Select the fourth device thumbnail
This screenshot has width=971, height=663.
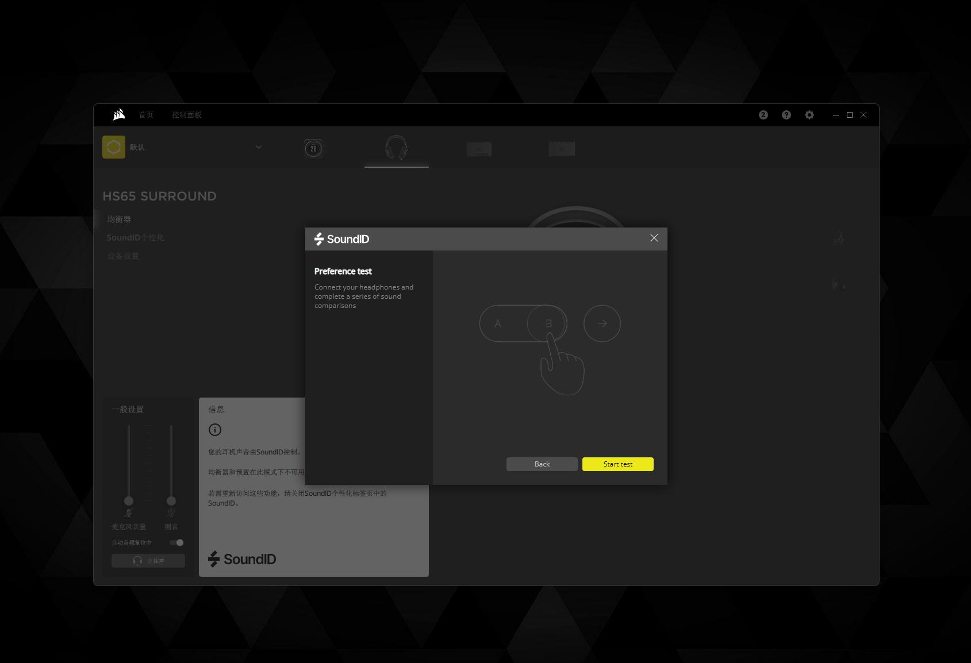tap(562, 149)
